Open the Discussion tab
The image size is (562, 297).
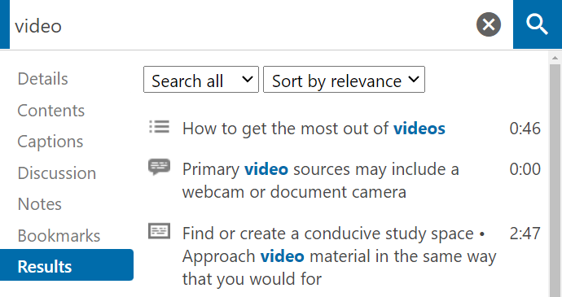point(57,173)
